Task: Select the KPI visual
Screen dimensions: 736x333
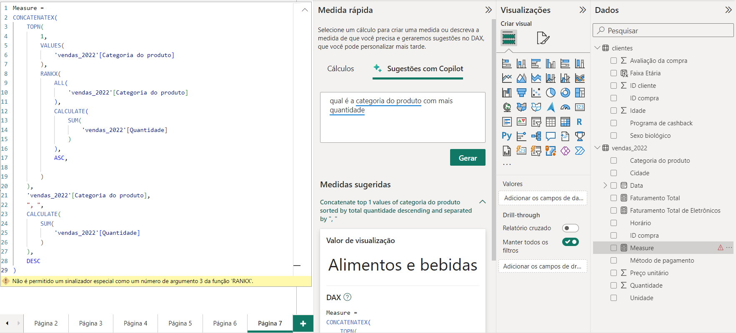Action: 521,122
